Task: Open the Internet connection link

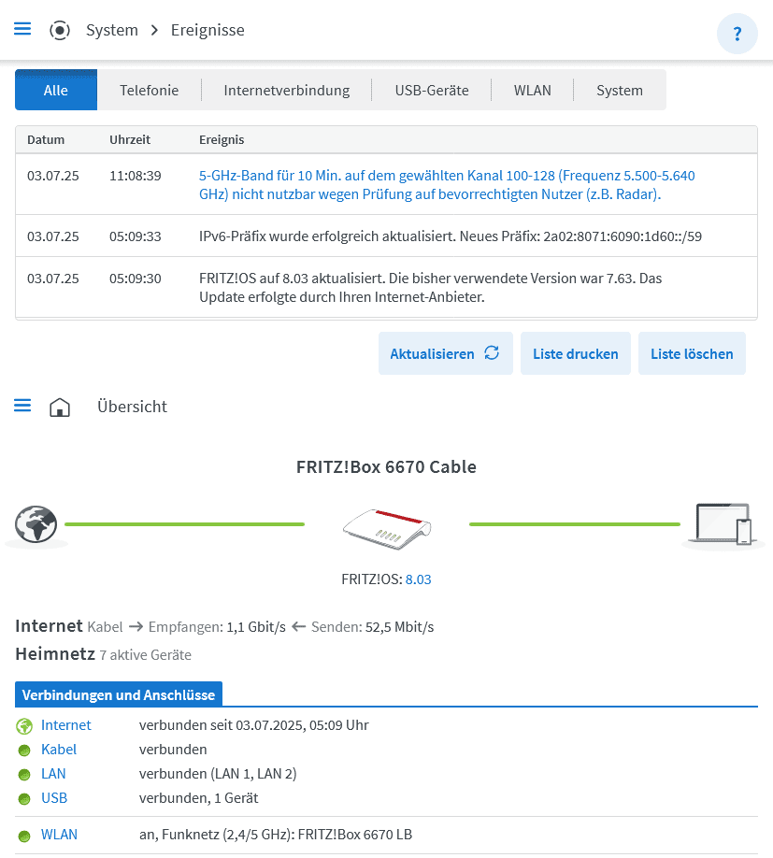Action: [x=66, y=725]
